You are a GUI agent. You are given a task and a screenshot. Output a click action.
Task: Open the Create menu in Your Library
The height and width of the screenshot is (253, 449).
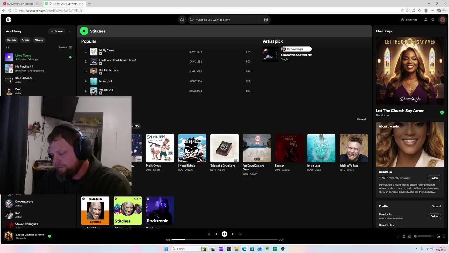pyautogui.click(x=56, y=31)
